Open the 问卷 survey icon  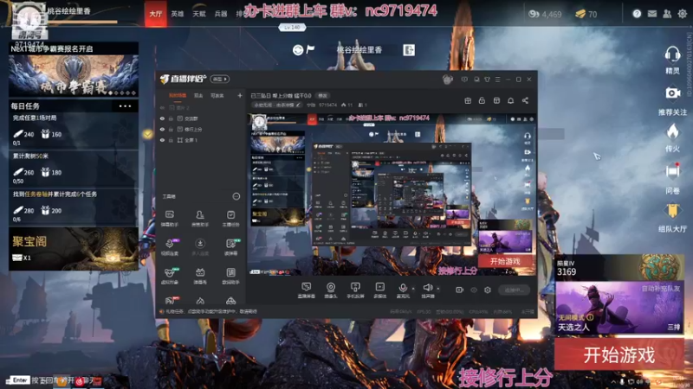point(672,171)
